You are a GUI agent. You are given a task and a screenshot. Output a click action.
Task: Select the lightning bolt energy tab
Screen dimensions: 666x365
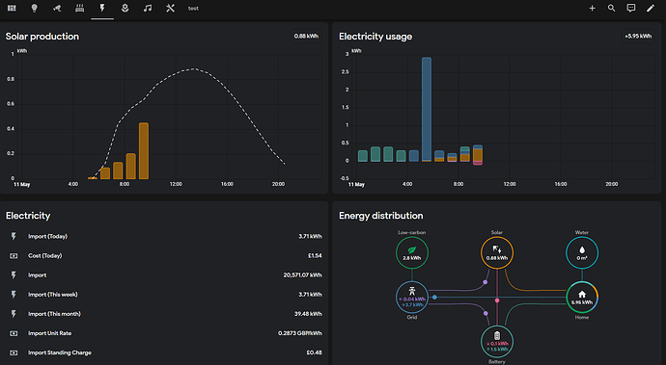point(102,8)
